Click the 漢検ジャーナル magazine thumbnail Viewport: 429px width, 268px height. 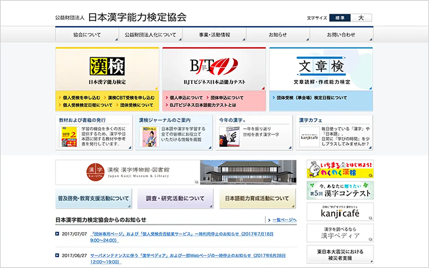pyautogui.click(x=149, y=138)
